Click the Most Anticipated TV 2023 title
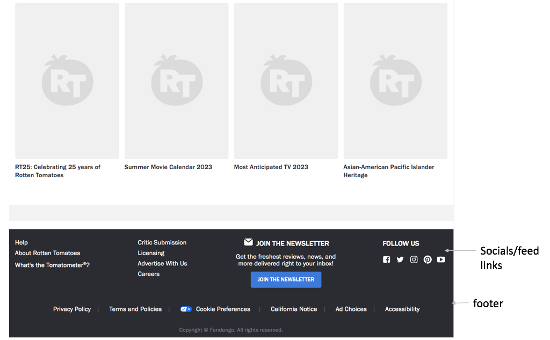This screenshot has width=550, height=340. [271, 167]
